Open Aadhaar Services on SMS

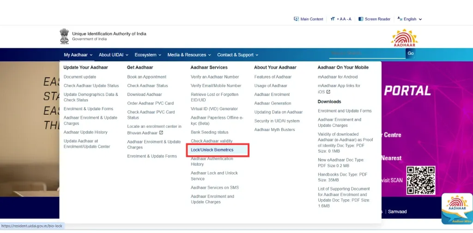[214, 187]
